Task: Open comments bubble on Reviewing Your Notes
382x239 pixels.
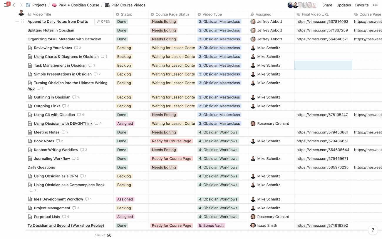Action: (78, 48)
